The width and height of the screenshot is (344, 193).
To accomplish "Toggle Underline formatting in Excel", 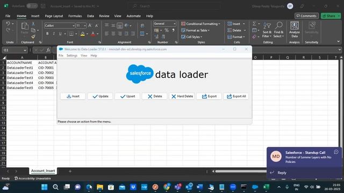I will (x=60, y=34).
